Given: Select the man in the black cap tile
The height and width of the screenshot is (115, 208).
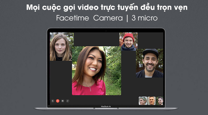Looking at the screenshot, I should tap(149, 63).
